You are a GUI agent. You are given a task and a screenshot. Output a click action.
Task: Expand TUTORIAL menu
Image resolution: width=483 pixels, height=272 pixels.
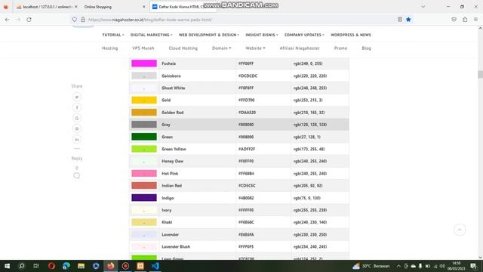(113, 35)
